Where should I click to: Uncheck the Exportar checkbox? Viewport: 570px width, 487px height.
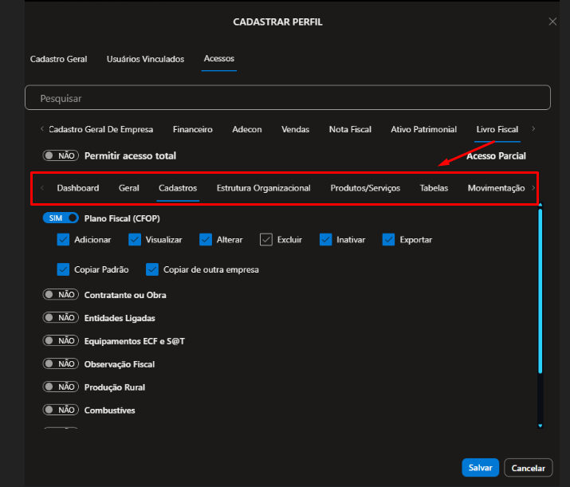click(x=388, y=239)
